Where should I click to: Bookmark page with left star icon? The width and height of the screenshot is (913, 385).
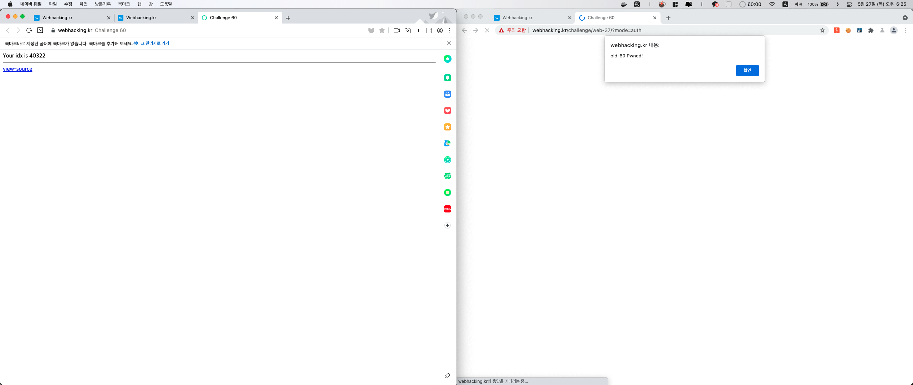(x=382, y=30)
